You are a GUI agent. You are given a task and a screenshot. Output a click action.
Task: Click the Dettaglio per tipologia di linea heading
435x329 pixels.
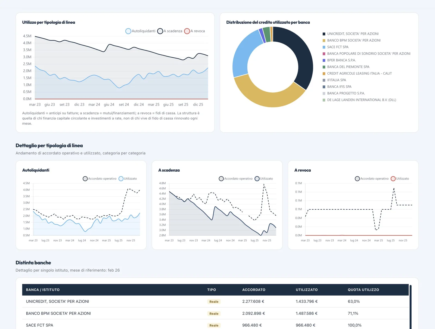point(49,146)
